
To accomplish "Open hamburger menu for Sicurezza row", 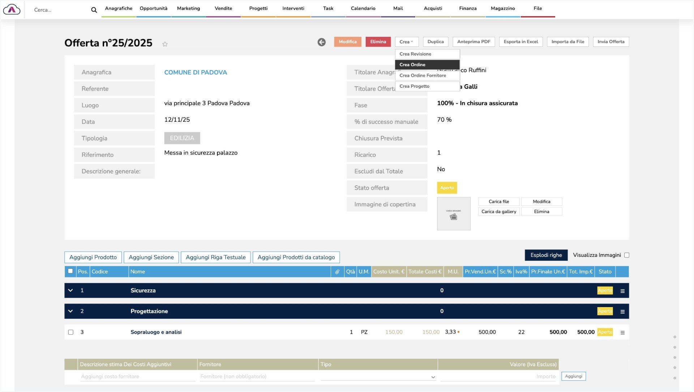I will click(x=622, y=291).
